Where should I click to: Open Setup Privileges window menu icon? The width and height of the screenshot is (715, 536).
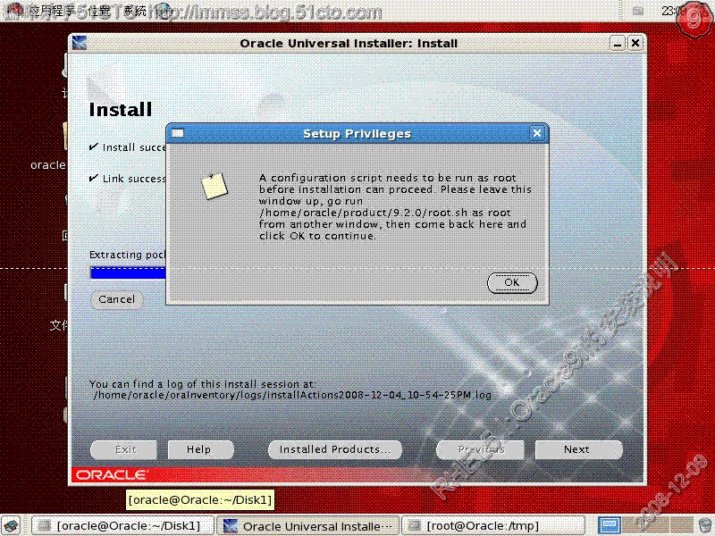[177, 133]
